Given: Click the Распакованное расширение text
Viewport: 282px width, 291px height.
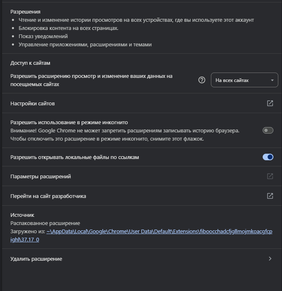Looking at the screenshot, I should tap(45, 223).
